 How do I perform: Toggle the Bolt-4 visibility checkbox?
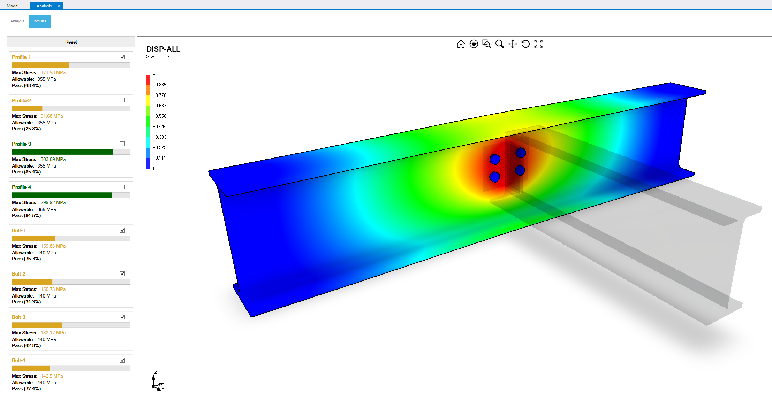pos(122,360)
